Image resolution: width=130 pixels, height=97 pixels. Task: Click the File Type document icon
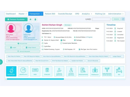coord(79,49)
